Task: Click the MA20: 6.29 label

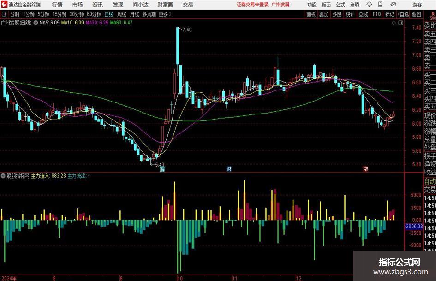Action: click(97, 23)
